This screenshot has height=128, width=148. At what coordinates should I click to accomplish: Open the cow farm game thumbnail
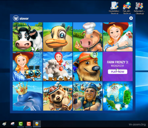(28, 37)
